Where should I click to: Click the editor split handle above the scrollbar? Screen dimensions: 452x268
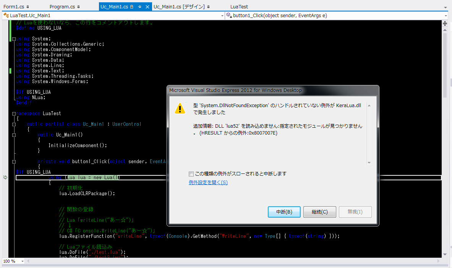(x=445, y=24)
